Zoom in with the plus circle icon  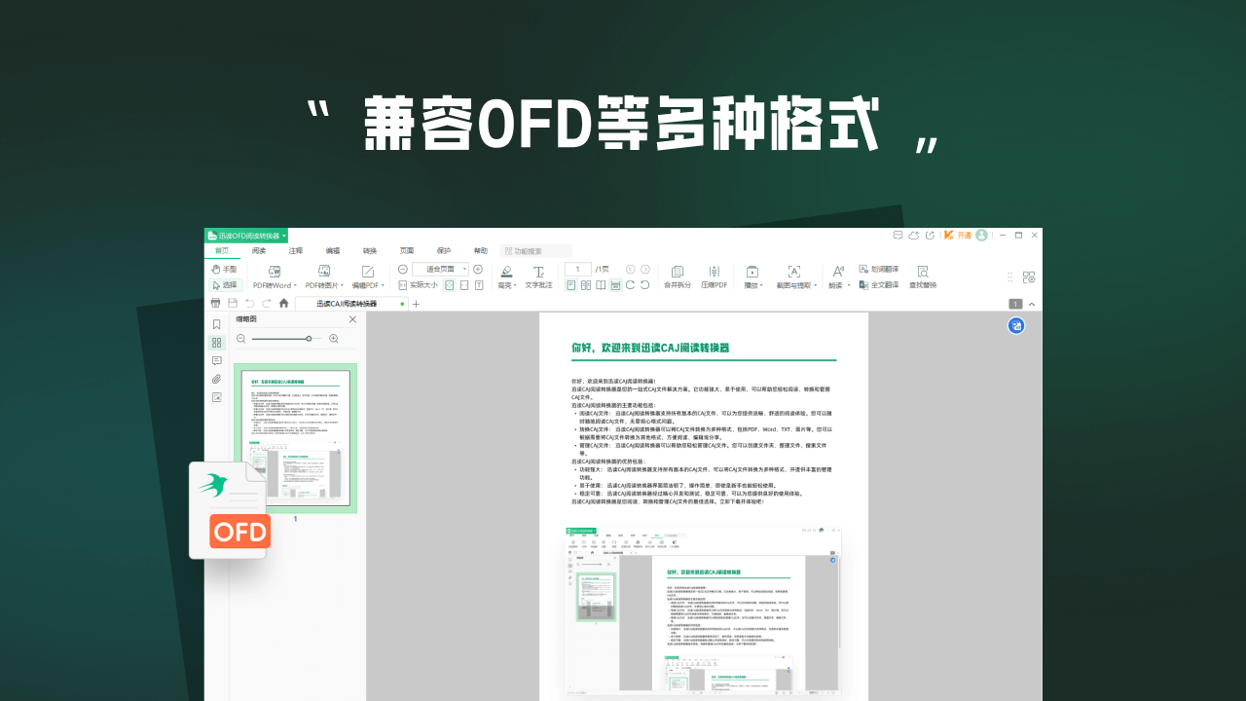tap(478, 270)
